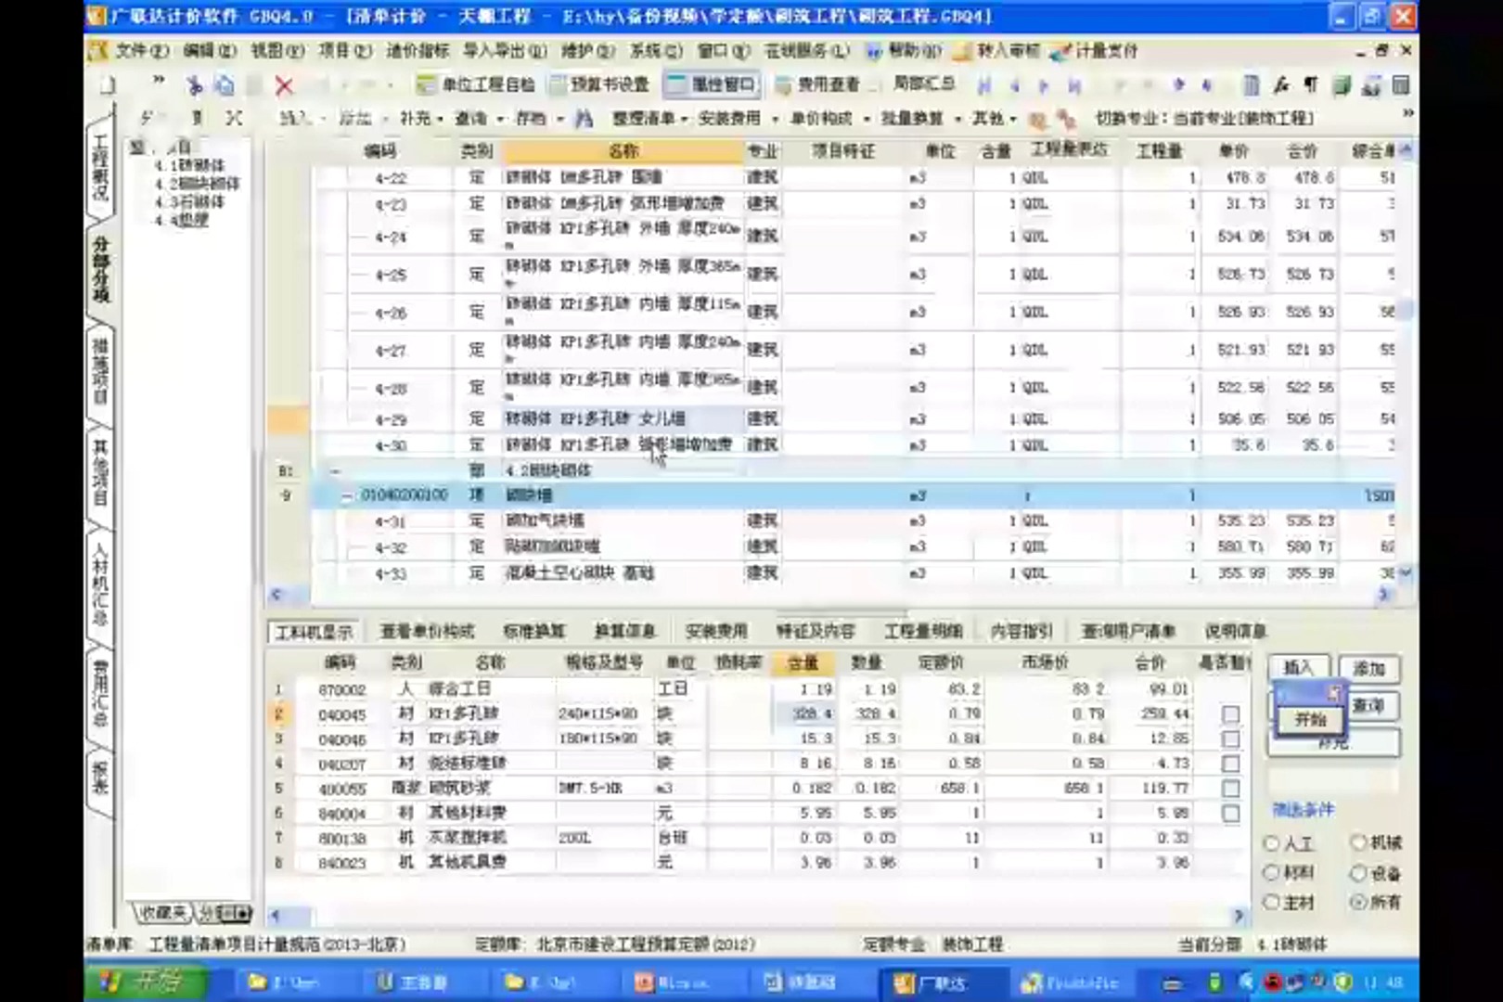Collapse the 4.2 砌块砌体 section row

pos(335,471)
